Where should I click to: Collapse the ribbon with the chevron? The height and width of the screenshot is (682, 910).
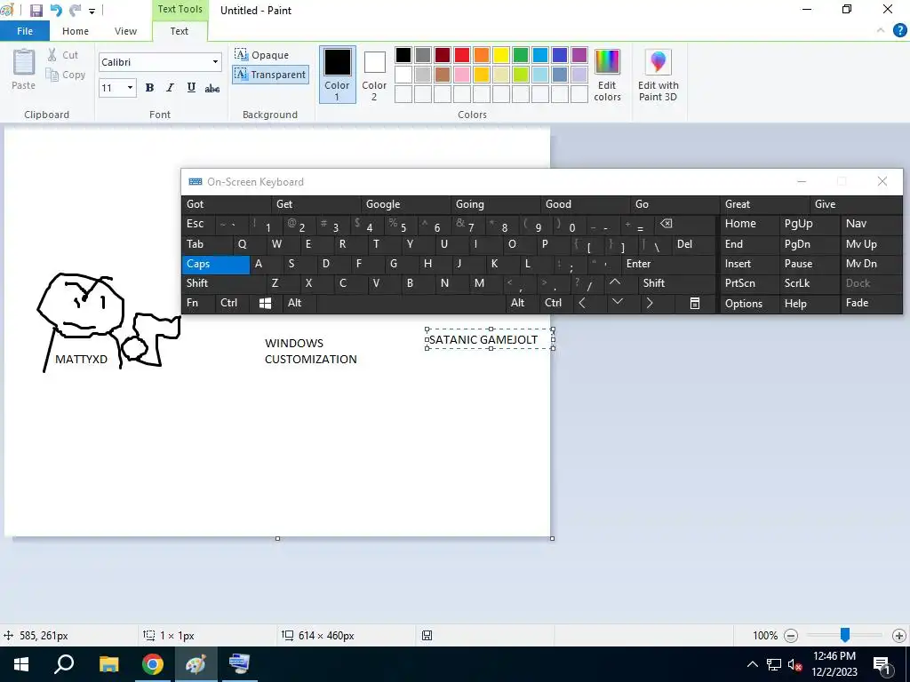[881, 31]
